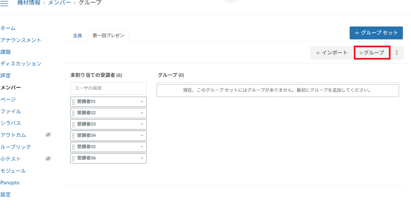Image resolution: width=411 pixels, height=208 pixels.
Task: Open the 設定 sidebar link
Action: 6,194
